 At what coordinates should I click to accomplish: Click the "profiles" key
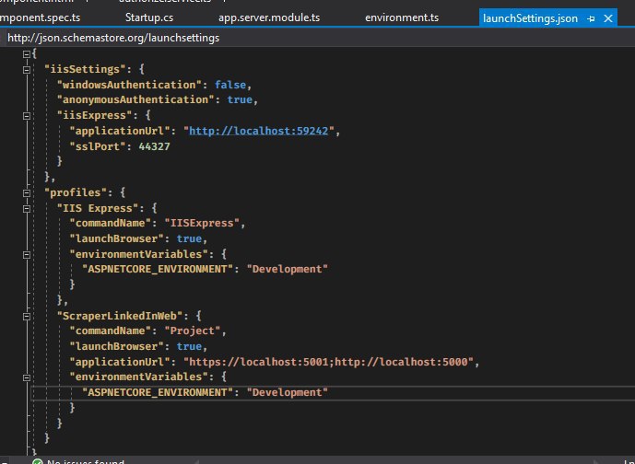tap(76, 192)
